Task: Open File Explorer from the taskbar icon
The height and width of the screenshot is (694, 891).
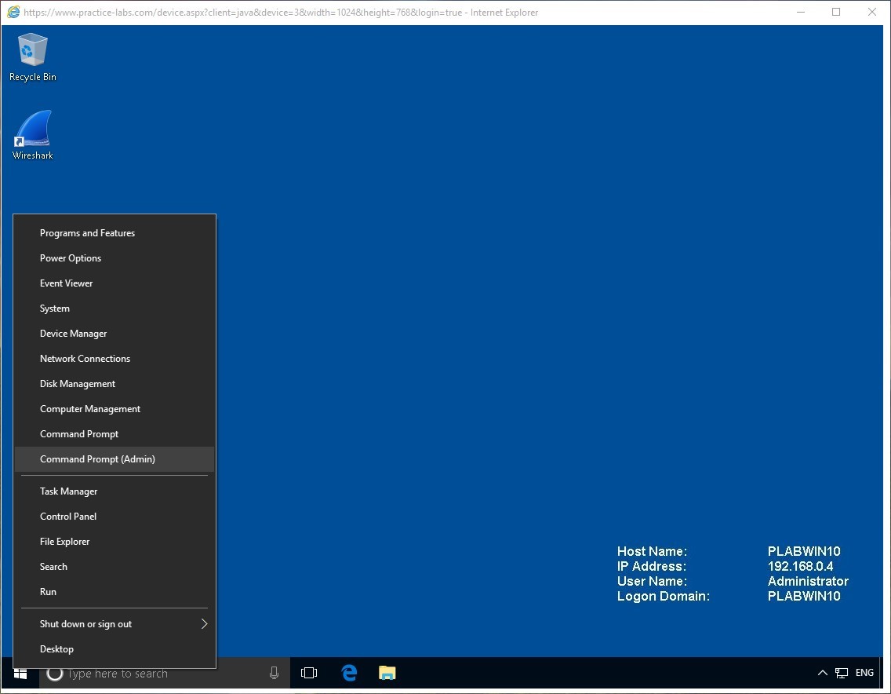Action: (x=387, y=674)
